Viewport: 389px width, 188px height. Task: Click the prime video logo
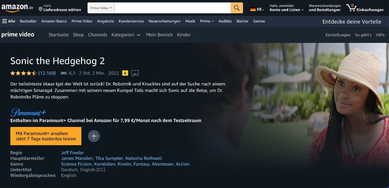pos(18,35)
